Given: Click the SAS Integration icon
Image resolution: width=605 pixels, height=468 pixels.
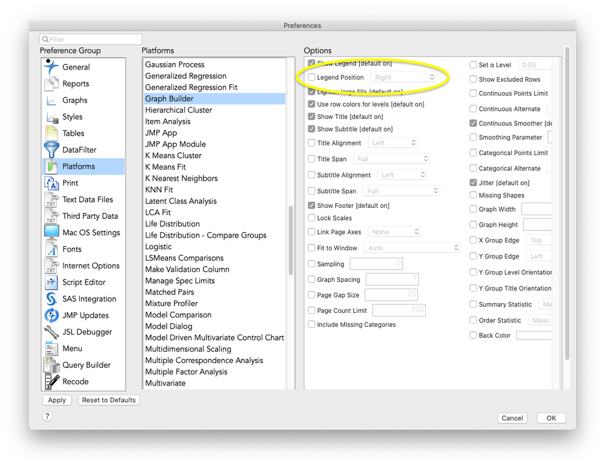Looking at the screenshot, I should [51, 299].
